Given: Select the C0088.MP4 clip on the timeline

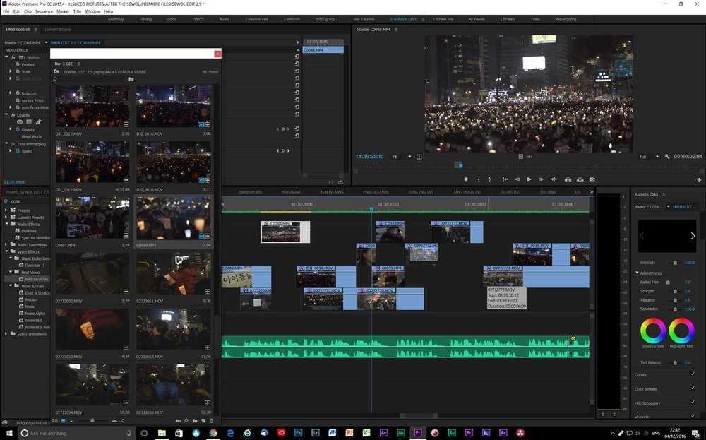Looking at the screenshot, I should click(285, 232).
